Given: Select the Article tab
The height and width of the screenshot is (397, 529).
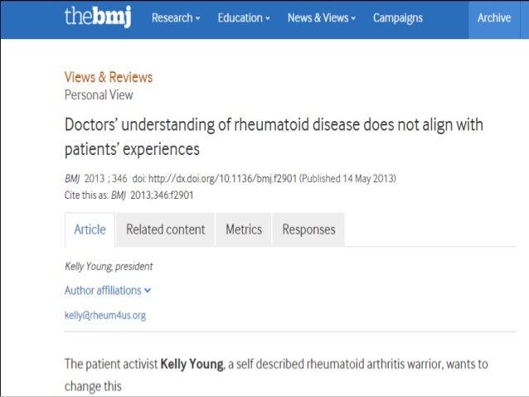Looking at the screenshot, I should click(x=90, y=230).
